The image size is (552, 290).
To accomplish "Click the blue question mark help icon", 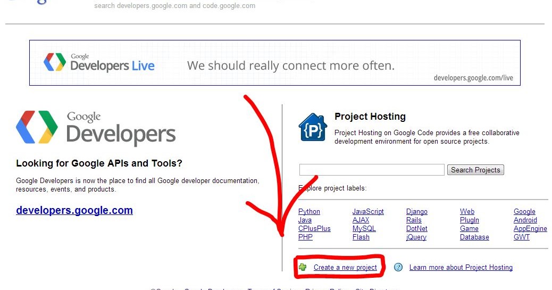I will pos(398,267).
